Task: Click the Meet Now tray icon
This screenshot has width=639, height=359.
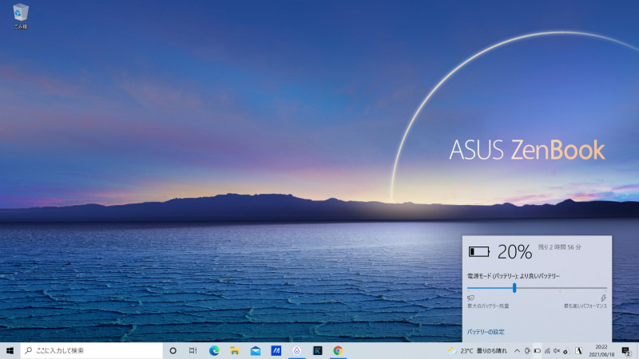Action: click(x=527, y=350)
